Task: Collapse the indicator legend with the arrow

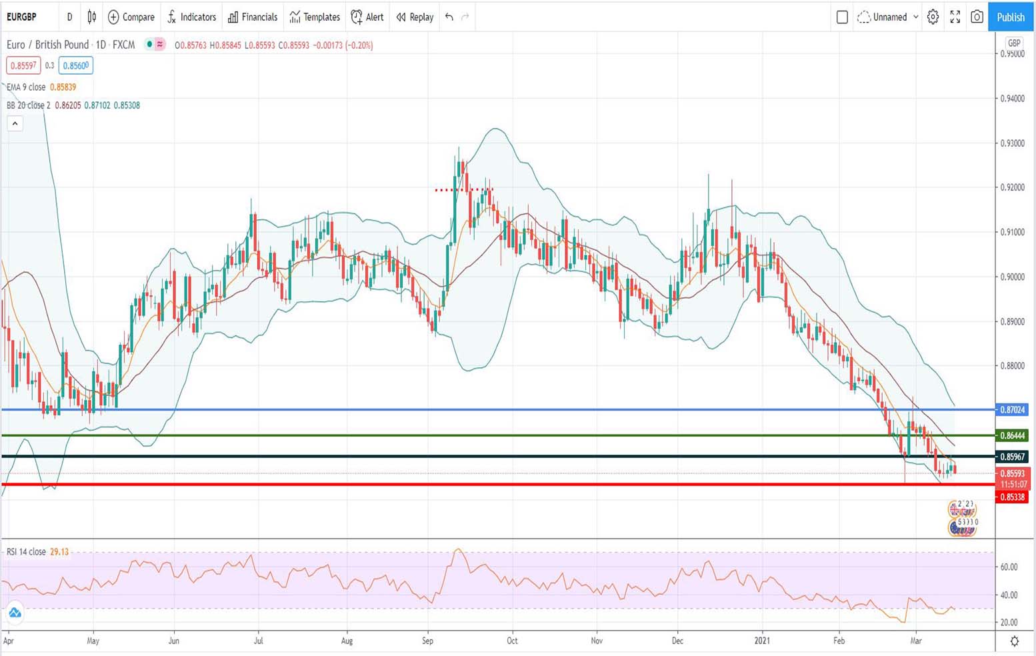Action: tap(15, 123)
